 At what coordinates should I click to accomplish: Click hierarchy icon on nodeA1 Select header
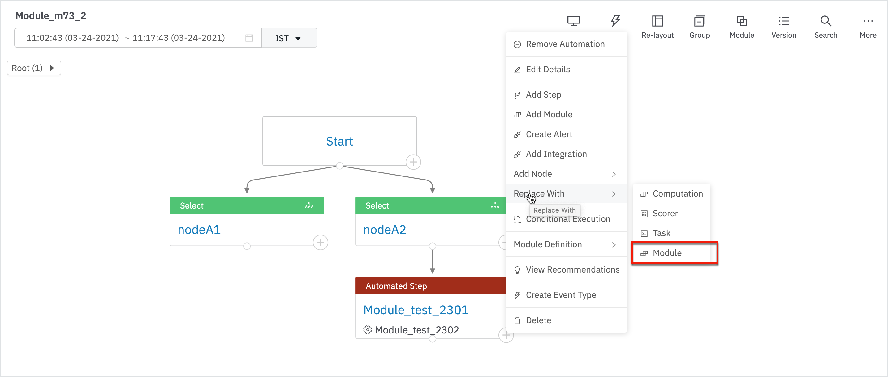(x=309, y=205)
